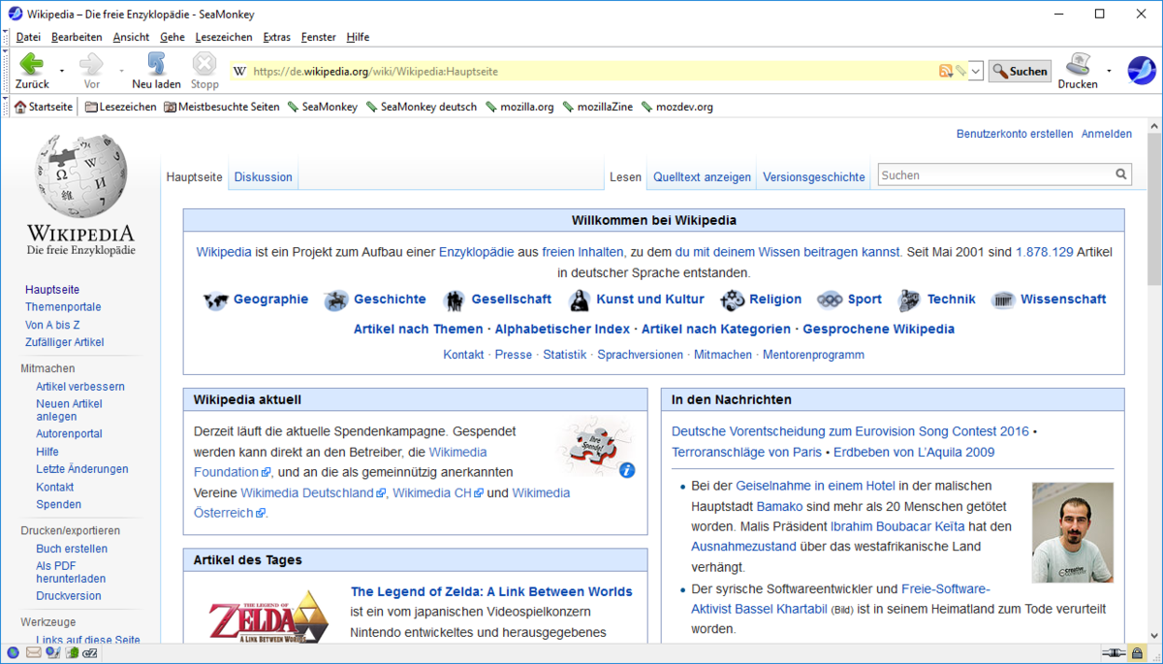Click the security padlock in status bar
Image resolution: width=1163 pixels, height=664 pixels.
click(x=1135, y=654)
